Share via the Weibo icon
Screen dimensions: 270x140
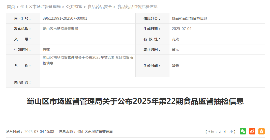pos(252,131)
